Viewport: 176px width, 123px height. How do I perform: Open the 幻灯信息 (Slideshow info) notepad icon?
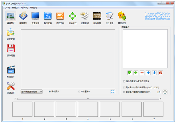(x=109, y=16)
